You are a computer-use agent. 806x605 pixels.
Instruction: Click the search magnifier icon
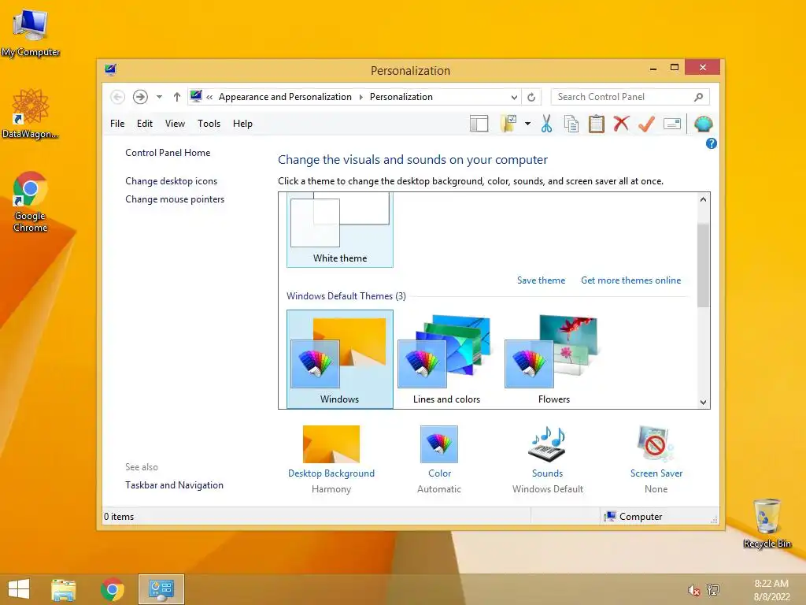tap(699, 97)
